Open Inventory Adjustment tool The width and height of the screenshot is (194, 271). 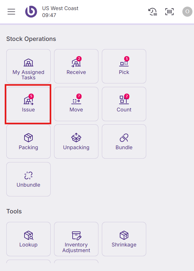[x=76, y=239]
